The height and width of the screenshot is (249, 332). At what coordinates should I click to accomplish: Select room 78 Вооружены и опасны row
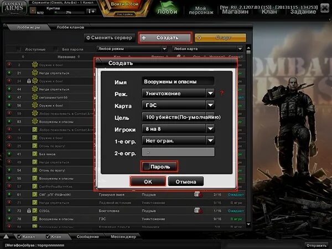tap(126, 219)
